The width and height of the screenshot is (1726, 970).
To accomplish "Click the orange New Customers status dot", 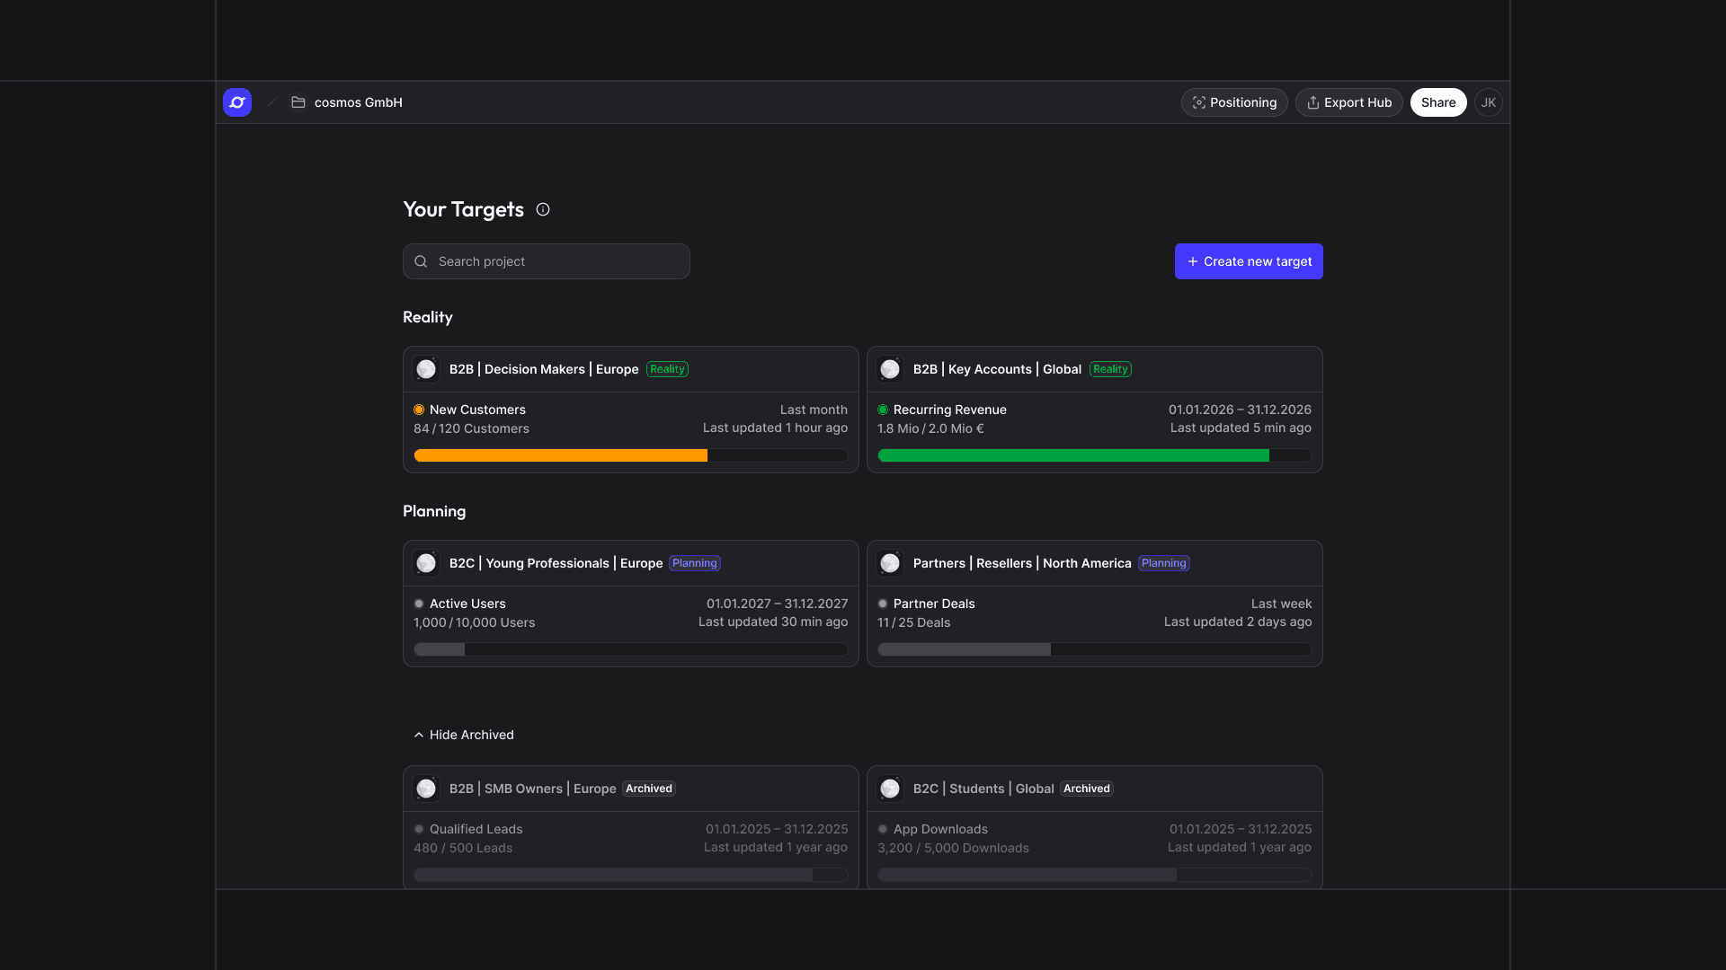I will coord(419,410).
